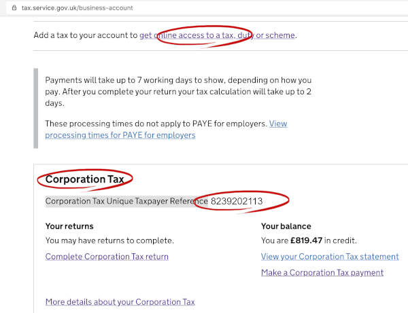
Task: Click the 'Add a tax to your account' text
Action: click(86, 35)
